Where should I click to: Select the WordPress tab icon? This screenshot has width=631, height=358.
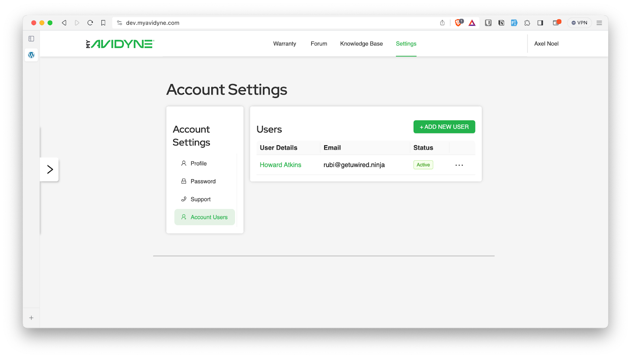[31, 55]
